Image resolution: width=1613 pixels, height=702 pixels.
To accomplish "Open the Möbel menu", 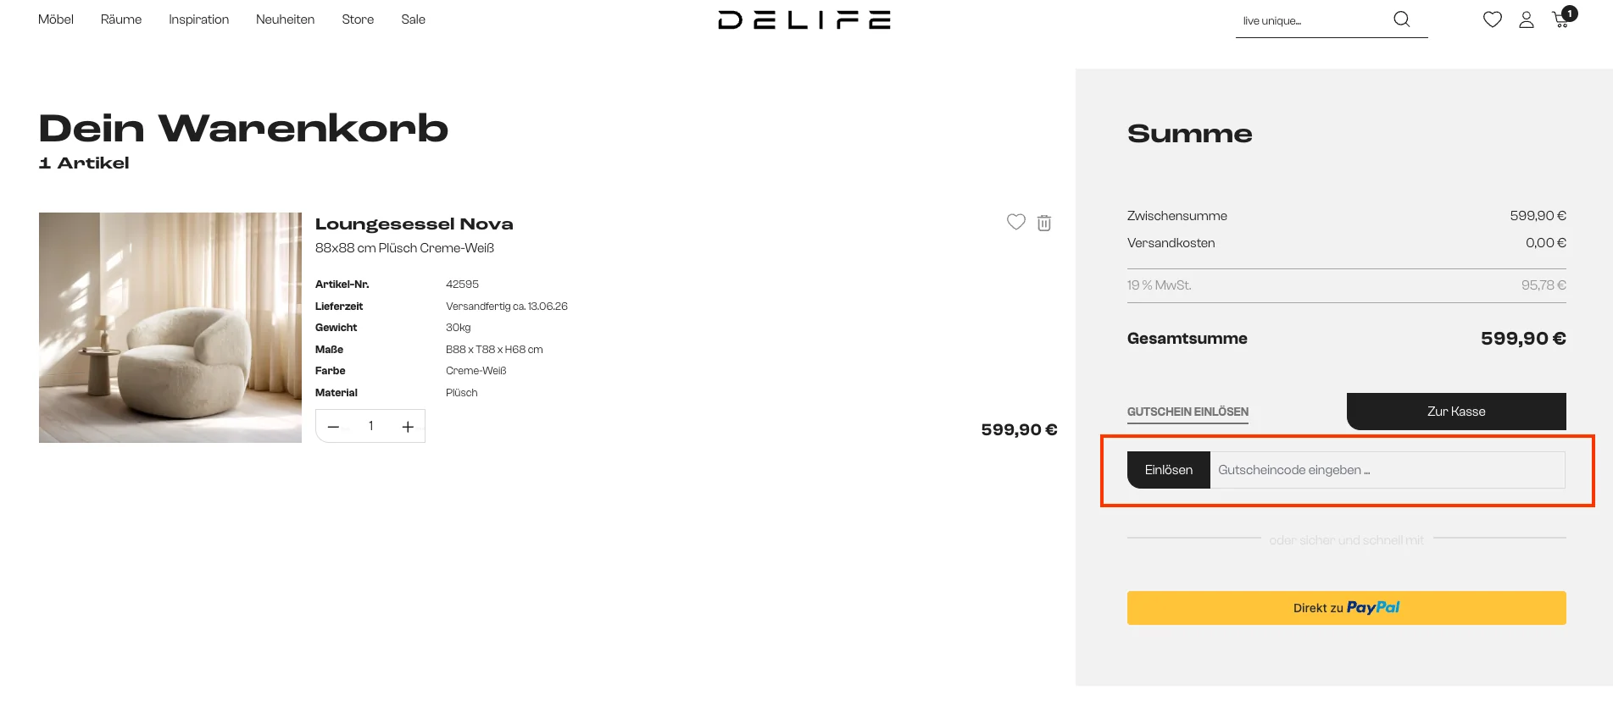I will 56,19.
